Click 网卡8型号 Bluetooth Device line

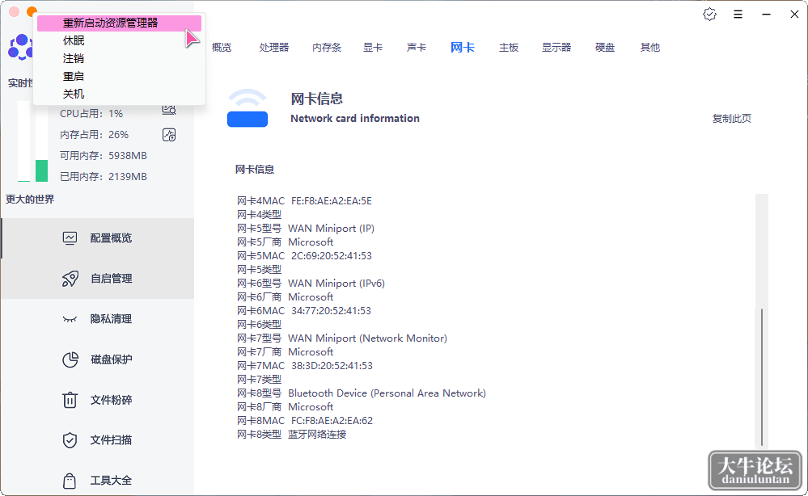pyautogui.click(x=362, y=393)
